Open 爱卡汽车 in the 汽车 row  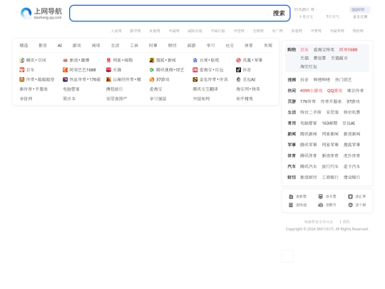click(x=352, y=166)
